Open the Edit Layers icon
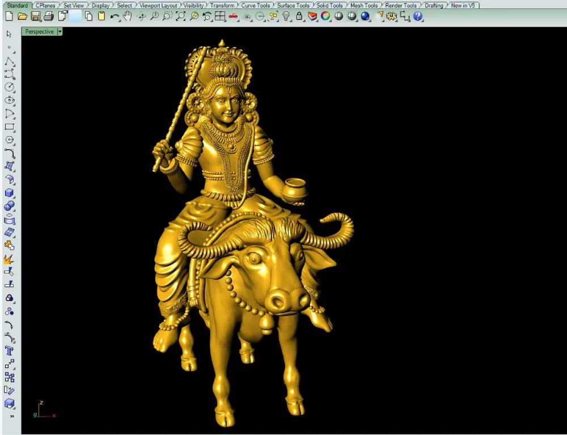This screenshot has width=567, height=435. 312,16
